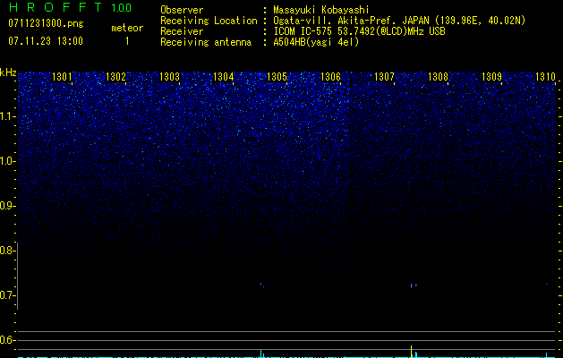Click the ICOM IC-575 receiver text
Screen dimensions: 563x358
point(359,31)
